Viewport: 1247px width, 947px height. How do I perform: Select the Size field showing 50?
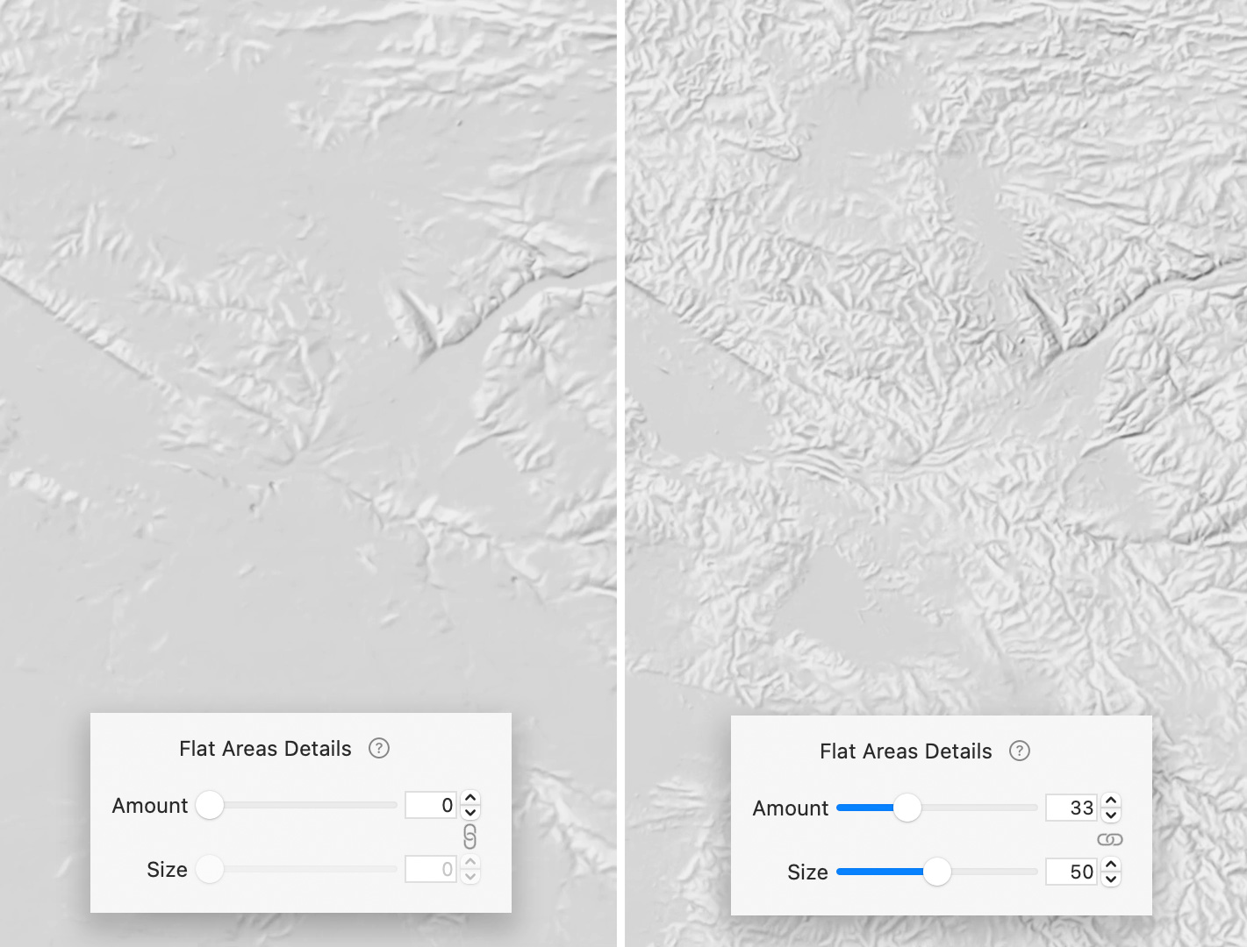click(1071, 872)
